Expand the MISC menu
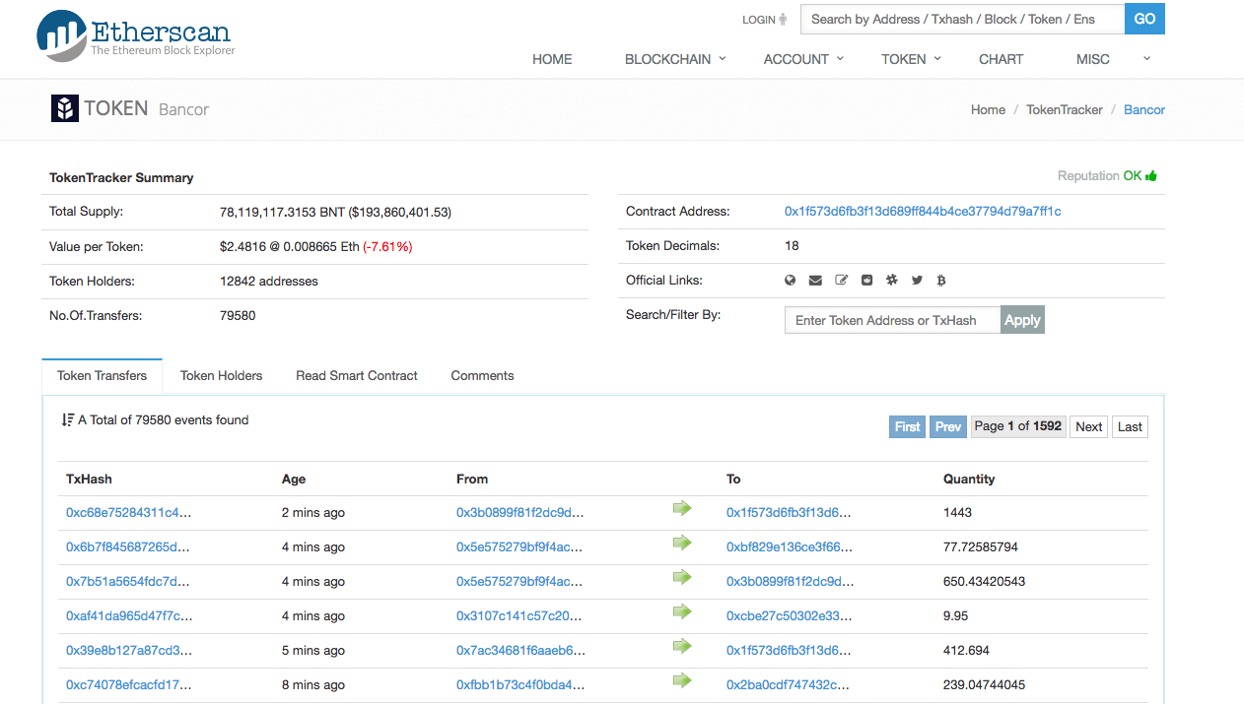Image resolution: width=1244 pixels, height=704 pixels. [x=1113, y=59]
